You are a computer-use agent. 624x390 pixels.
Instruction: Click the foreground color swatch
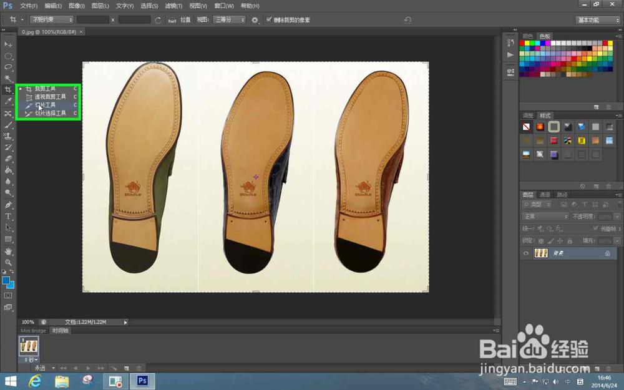point(6,280)
